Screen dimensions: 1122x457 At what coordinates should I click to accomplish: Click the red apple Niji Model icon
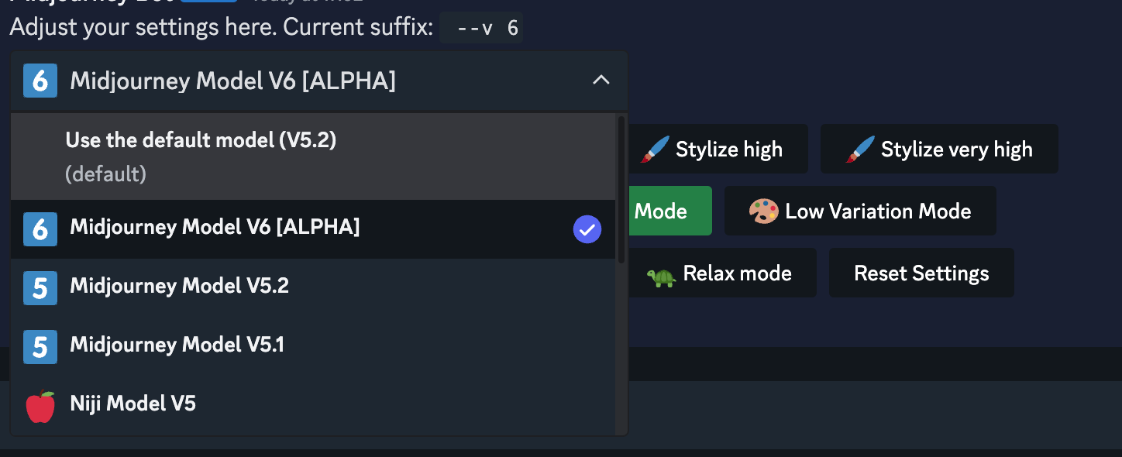pos(40,406)
